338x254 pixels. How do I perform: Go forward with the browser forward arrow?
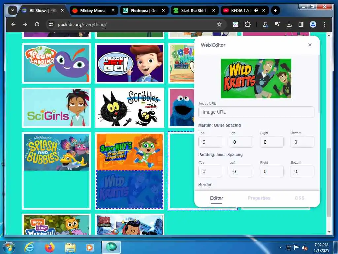pyautogui.click(x=25, y=24)
